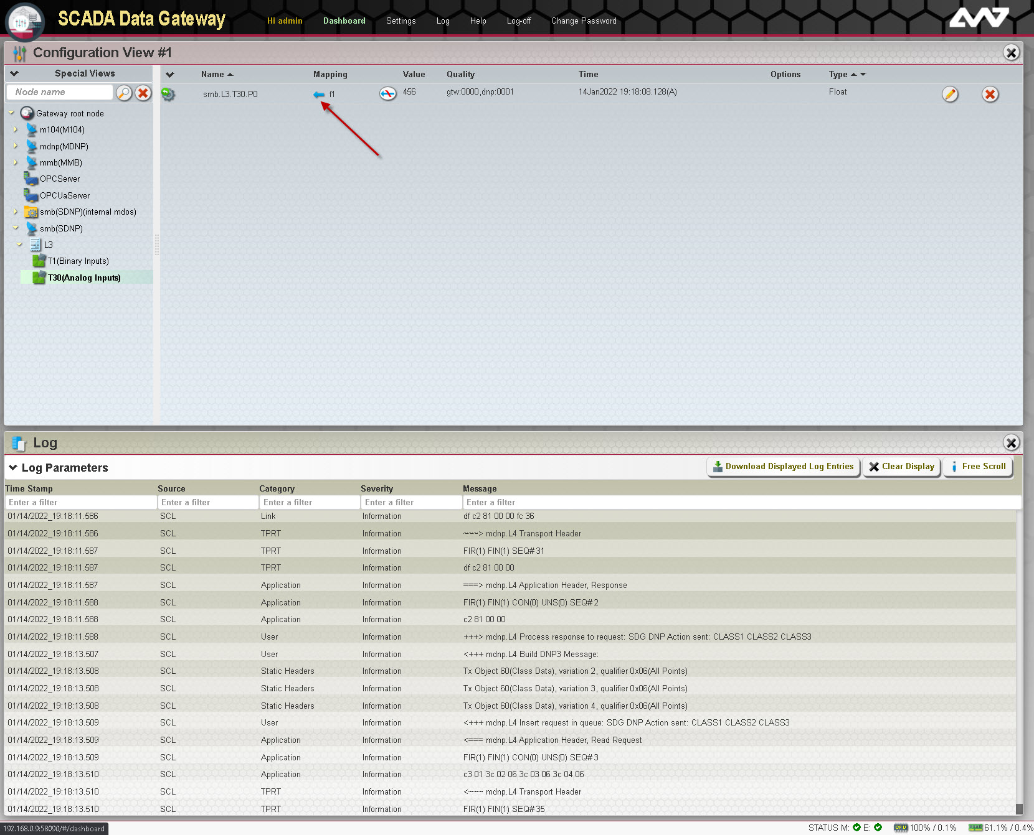The height and width of the screenshot is (835, 1034).
Task: Select the OPCUaServer node in tree
Action: tap(64, 195)
